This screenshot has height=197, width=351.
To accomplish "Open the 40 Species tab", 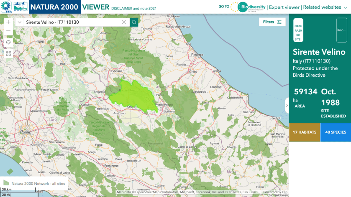I will [x=336, y=132].
